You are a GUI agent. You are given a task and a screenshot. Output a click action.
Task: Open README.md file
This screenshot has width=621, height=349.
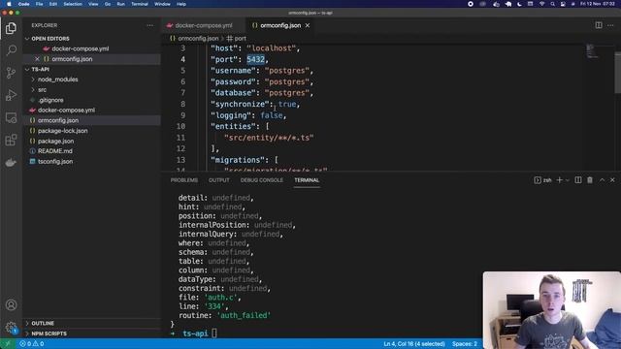(55, 151)
